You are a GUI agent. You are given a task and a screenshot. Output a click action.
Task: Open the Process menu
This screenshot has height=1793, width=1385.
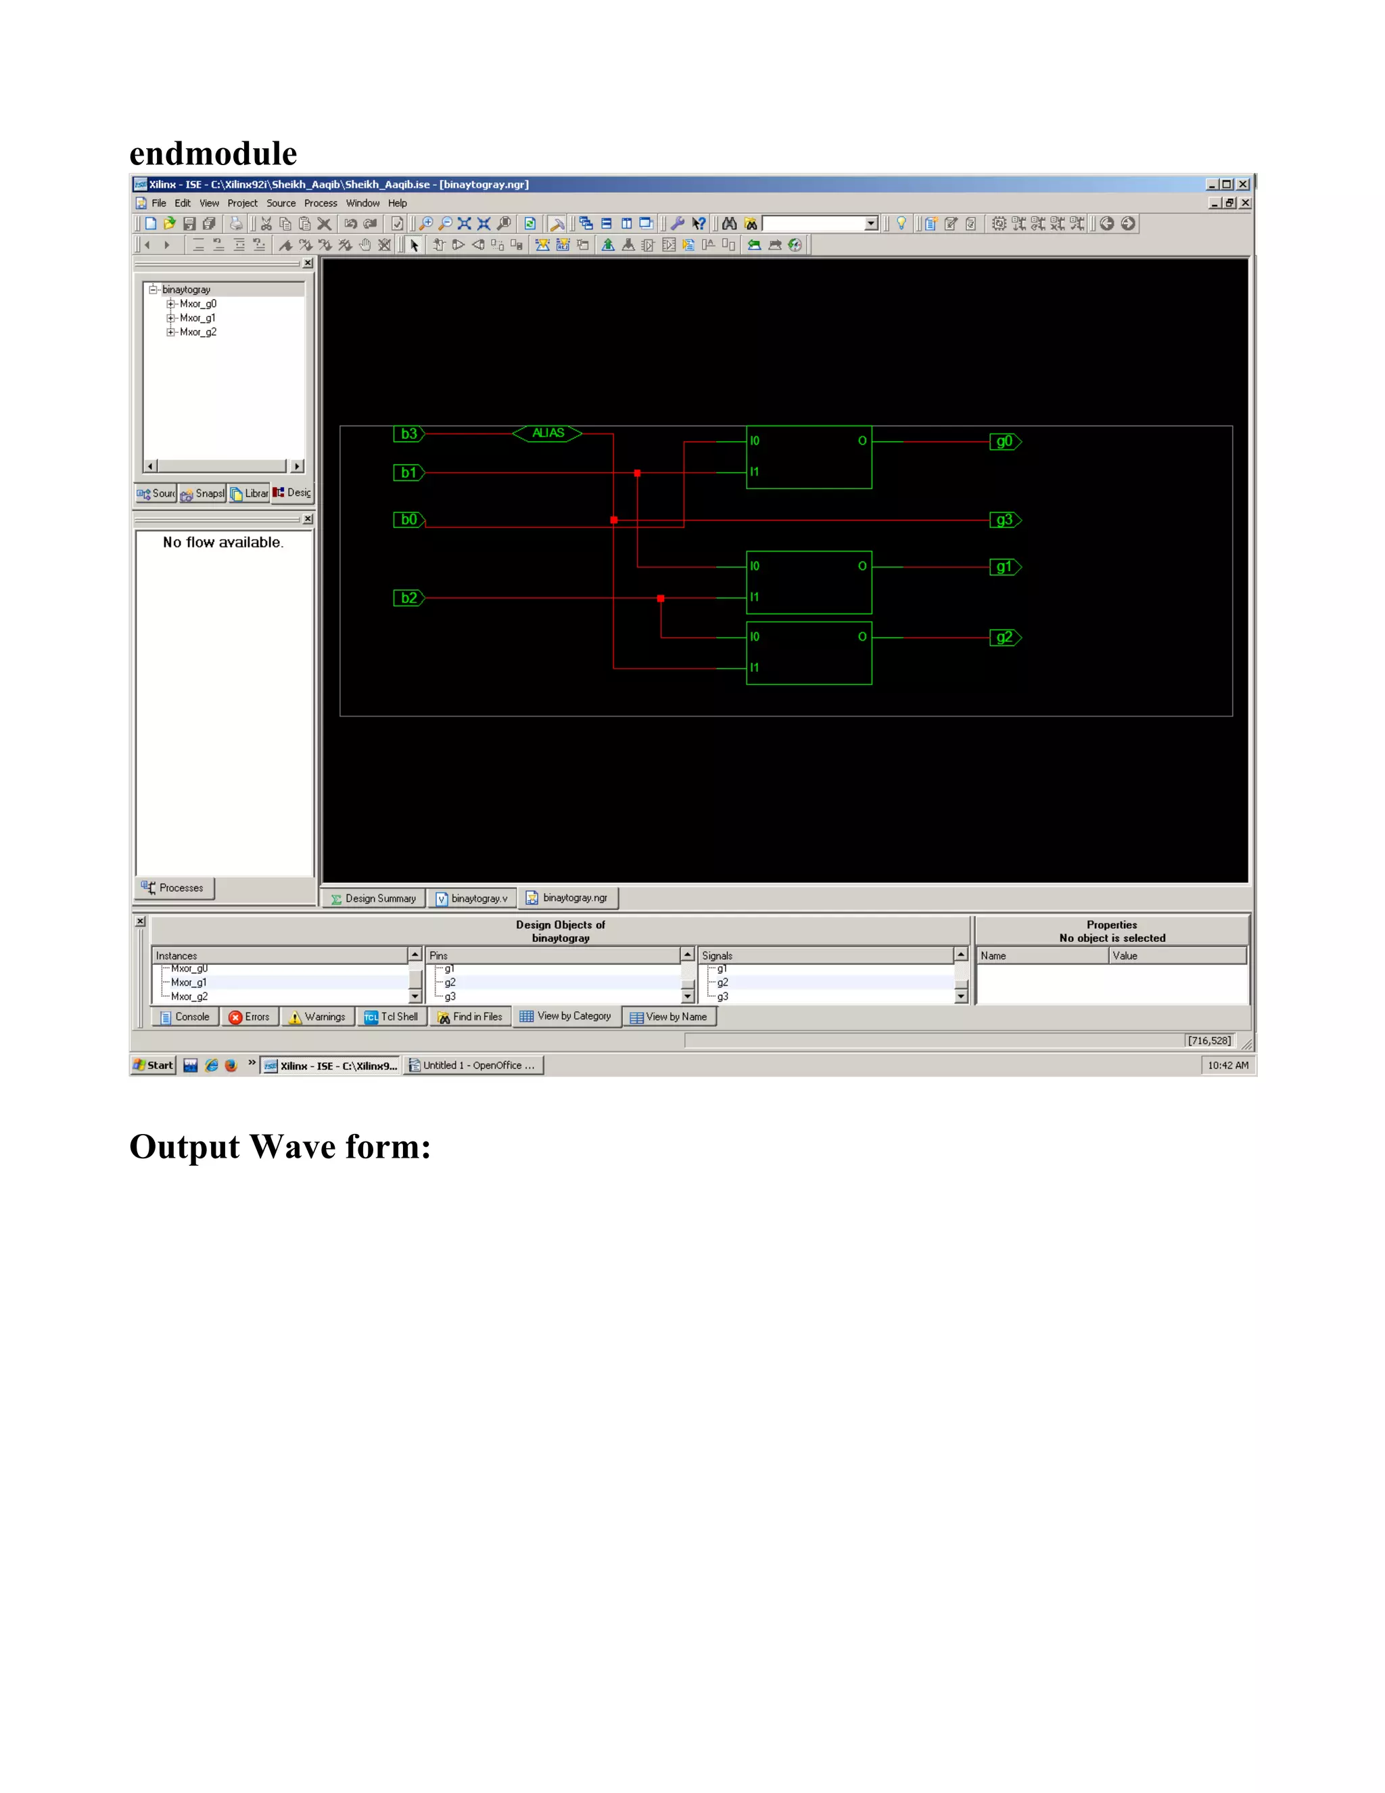point(320,203)
